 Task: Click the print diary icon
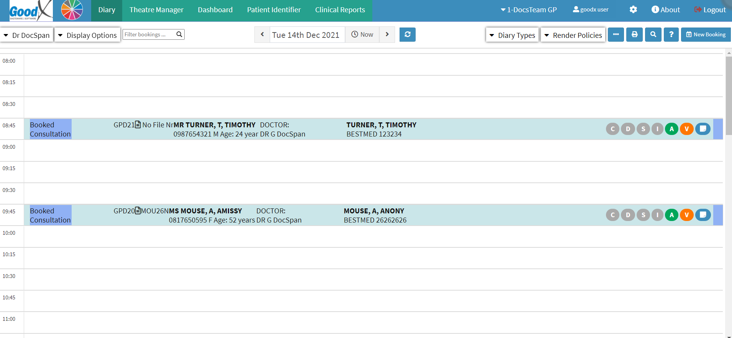click(x=634, y=34)
